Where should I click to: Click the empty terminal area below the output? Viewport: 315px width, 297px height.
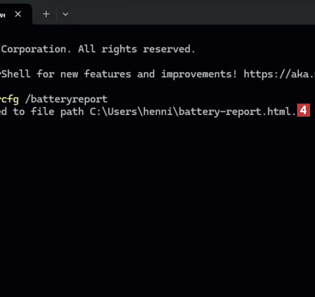(157, 206)
